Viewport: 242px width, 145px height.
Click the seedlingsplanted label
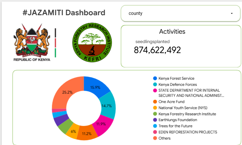click(x=152, y=41)
